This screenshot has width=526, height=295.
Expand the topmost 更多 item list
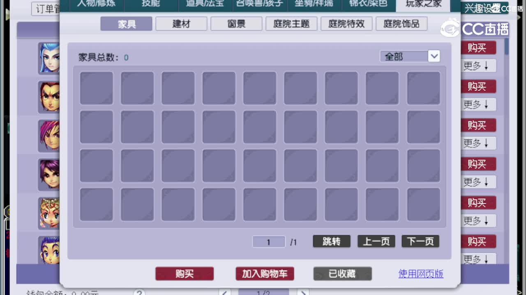(x=478, y=66)
